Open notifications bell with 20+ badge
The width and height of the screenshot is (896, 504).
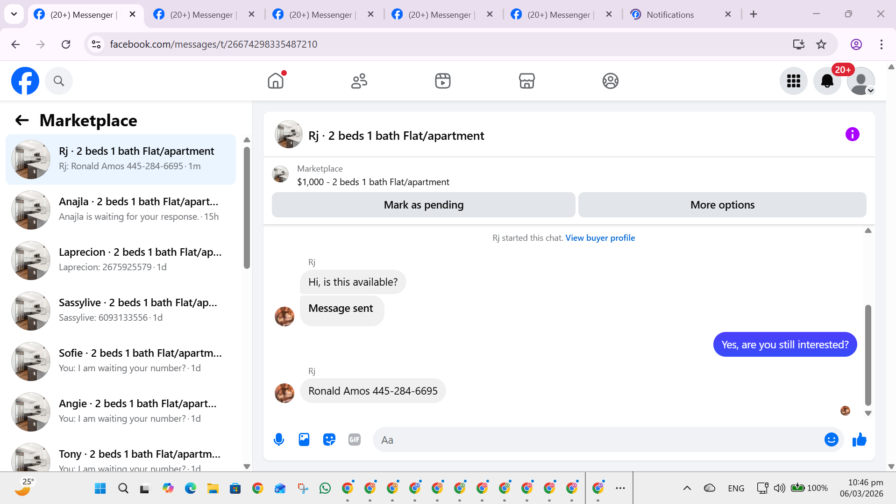coord(827,81)
